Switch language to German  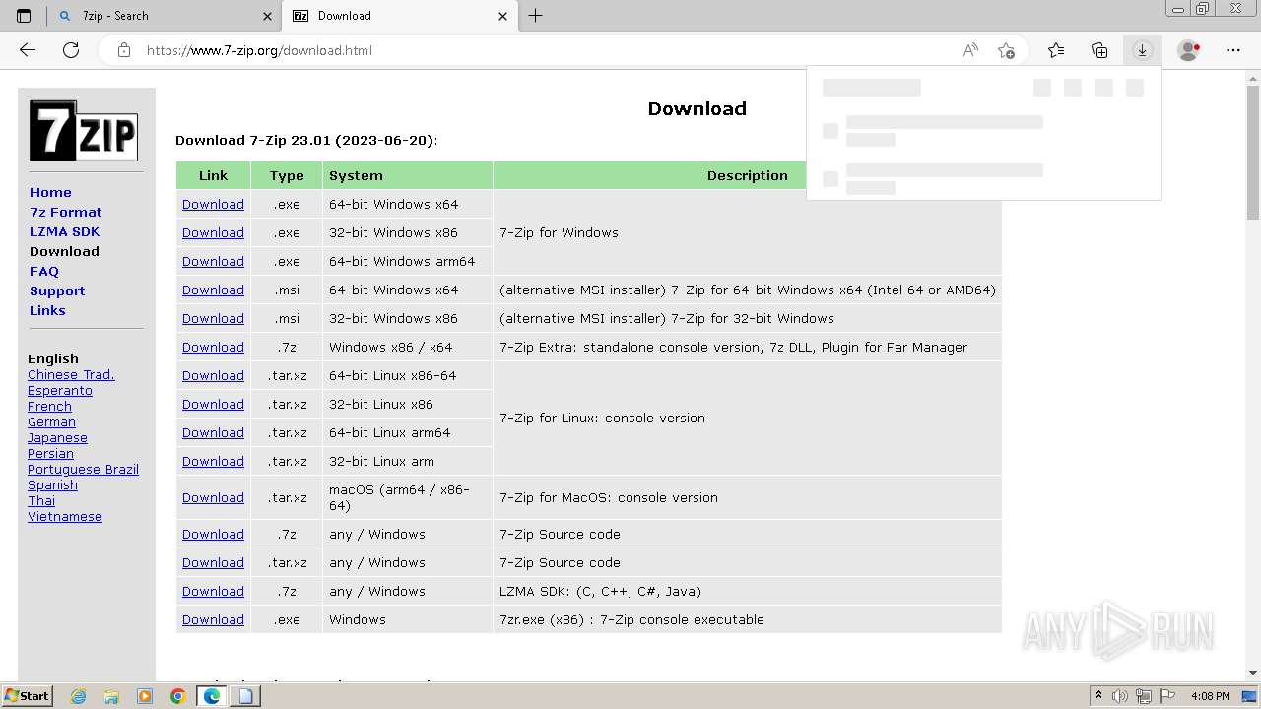coord(51,421)
